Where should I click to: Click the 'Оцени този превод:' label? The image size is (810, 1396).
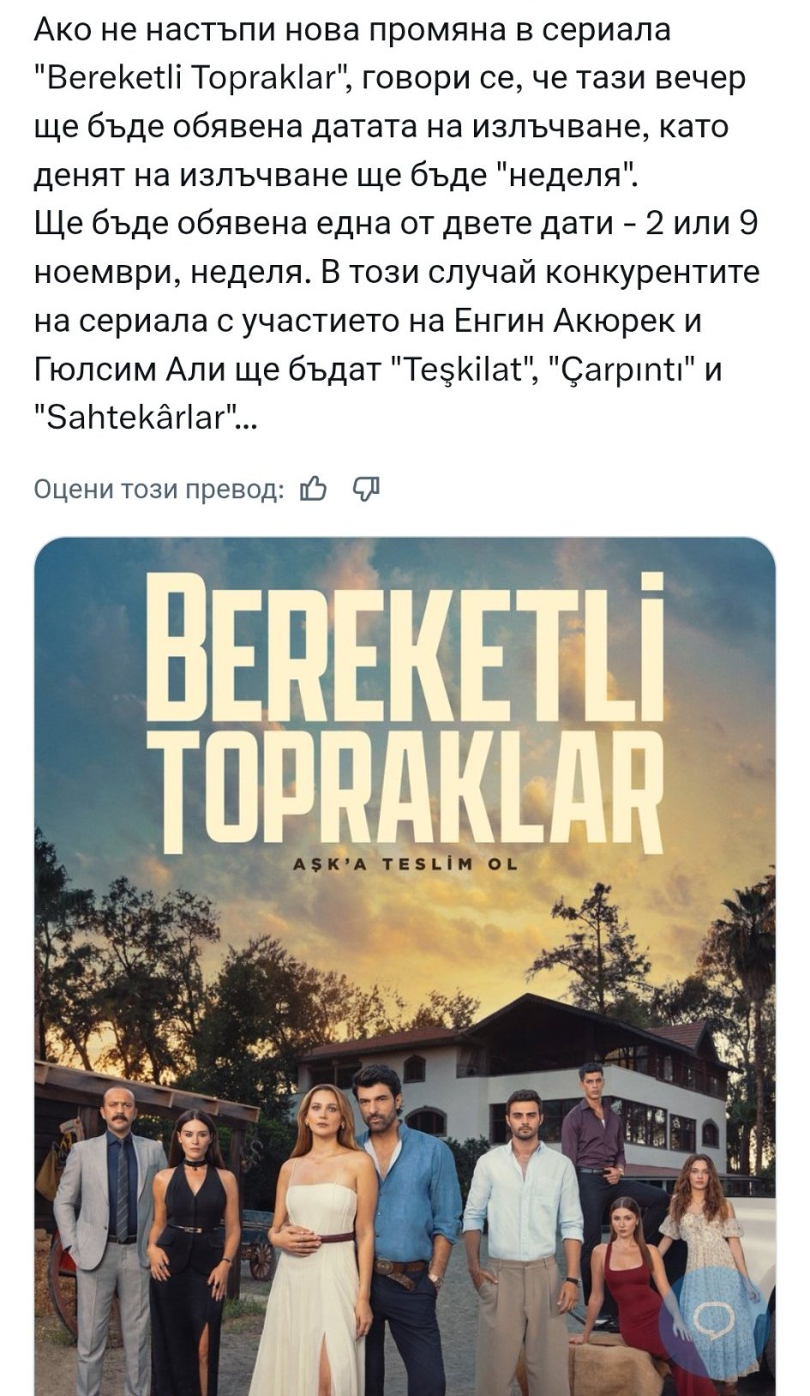tap(159, 490)
